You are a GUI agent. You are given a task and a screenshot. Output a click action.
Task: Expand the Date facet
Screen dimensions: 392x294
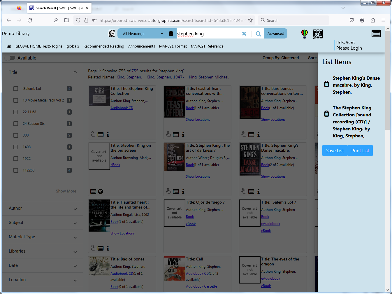pyautogui.click(x=75, y=266)
